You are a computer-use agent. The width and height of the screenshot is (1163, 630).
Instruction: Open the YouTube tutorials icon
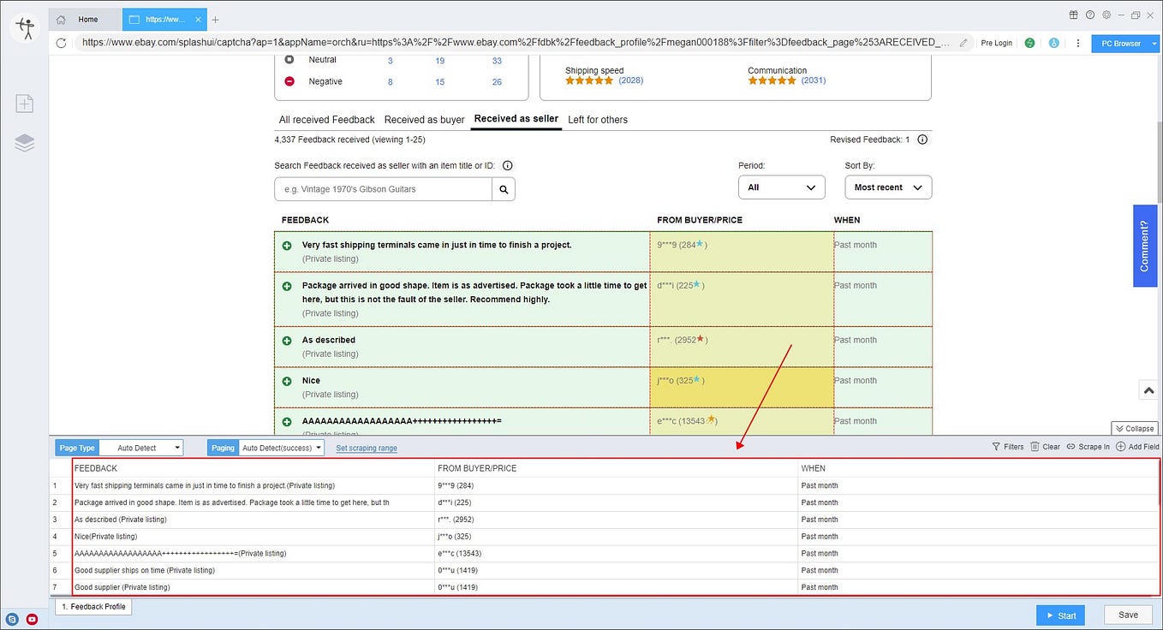(x=32, y=619)
